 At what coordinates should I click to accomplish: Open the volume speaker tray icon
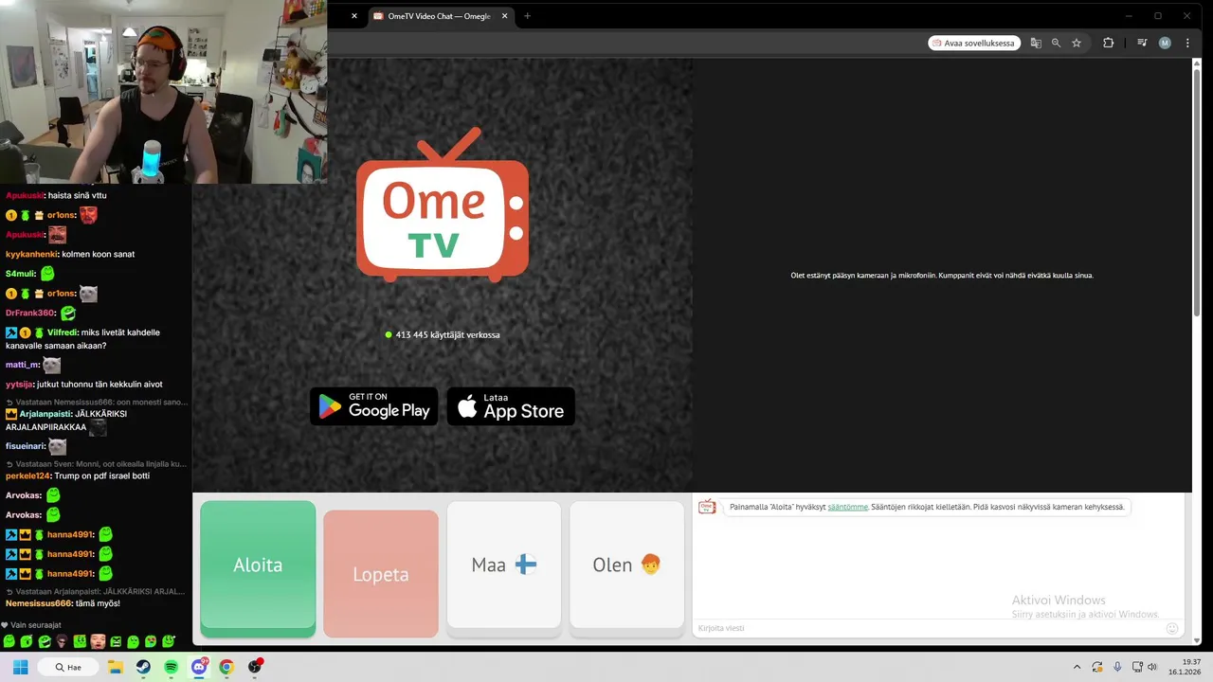(x=1152, y=667)
